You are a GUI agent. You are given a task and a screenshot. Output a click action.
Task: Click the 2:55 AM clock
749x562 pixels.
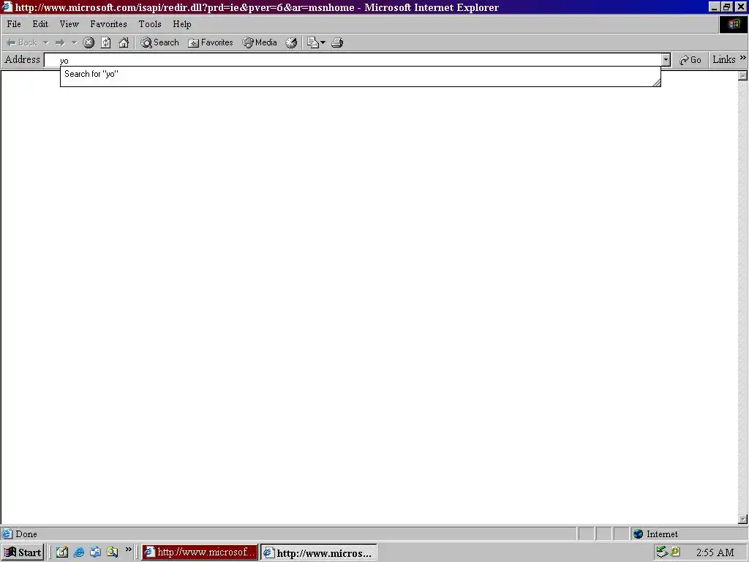pos(715,552)
